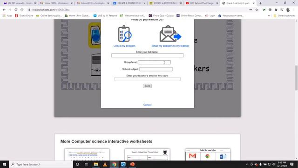The image size is (298, 168).
Task: Click the Email my answers envelope icon
Action: click(x=170, y=34)
